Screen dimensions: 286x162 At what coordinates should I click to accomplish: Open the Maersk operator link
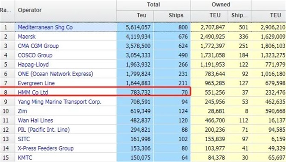coord(26,37)
